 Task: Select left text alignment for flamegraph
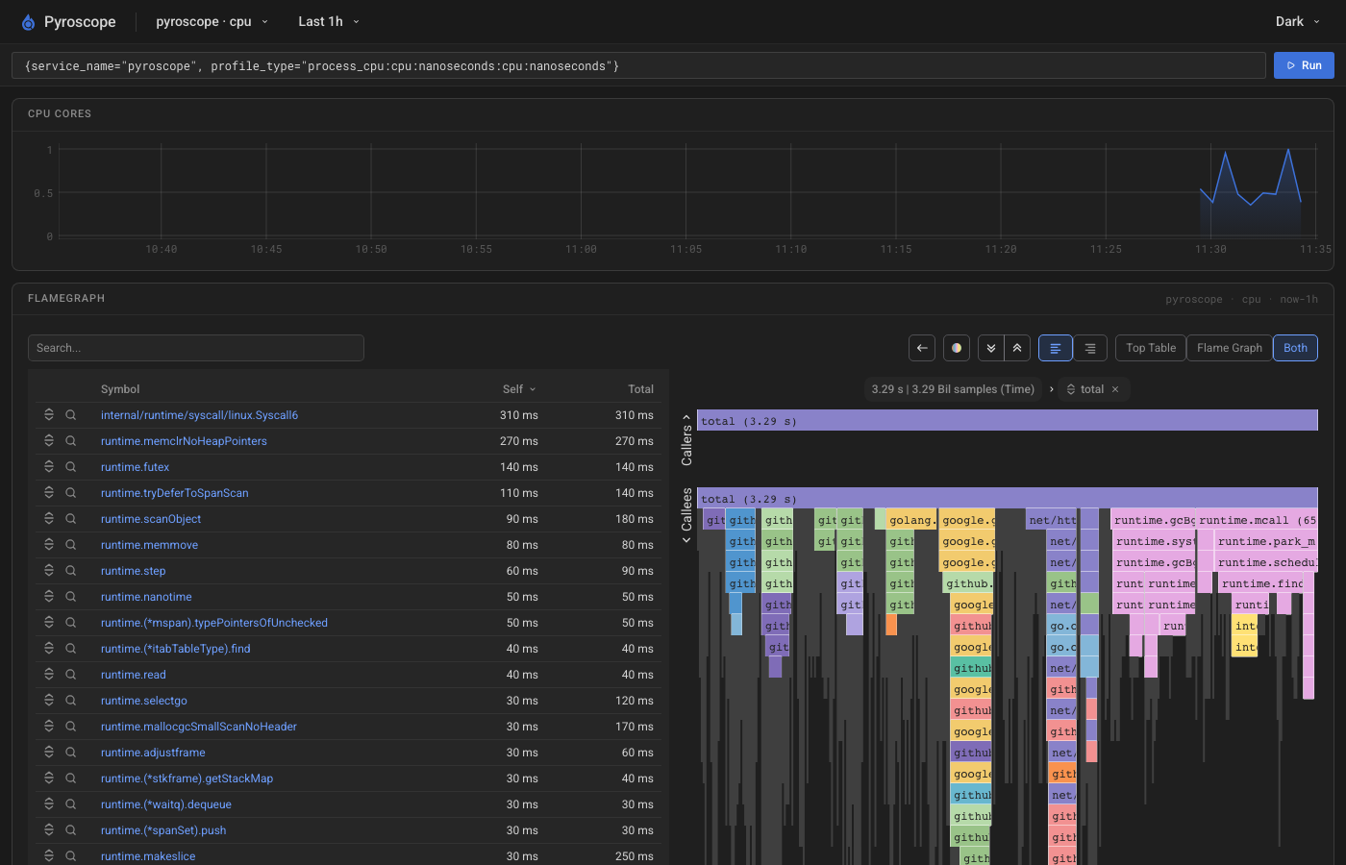(1056, 348)
